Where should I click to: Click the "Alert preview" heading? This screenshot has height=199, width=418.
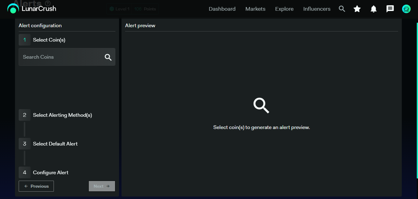pos(140,25)
